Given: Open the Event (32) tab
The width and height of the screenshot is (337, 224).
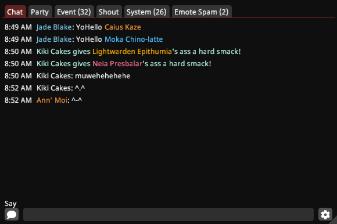Looking at the screenshot, I should (x=74, y=12).
